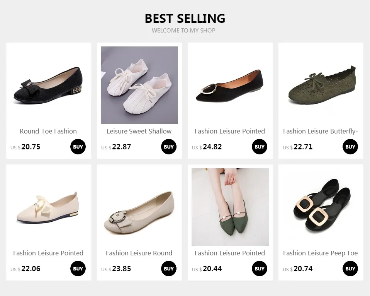Click the "Leisure Sweet Shallow" title link

tap(139, 131)
